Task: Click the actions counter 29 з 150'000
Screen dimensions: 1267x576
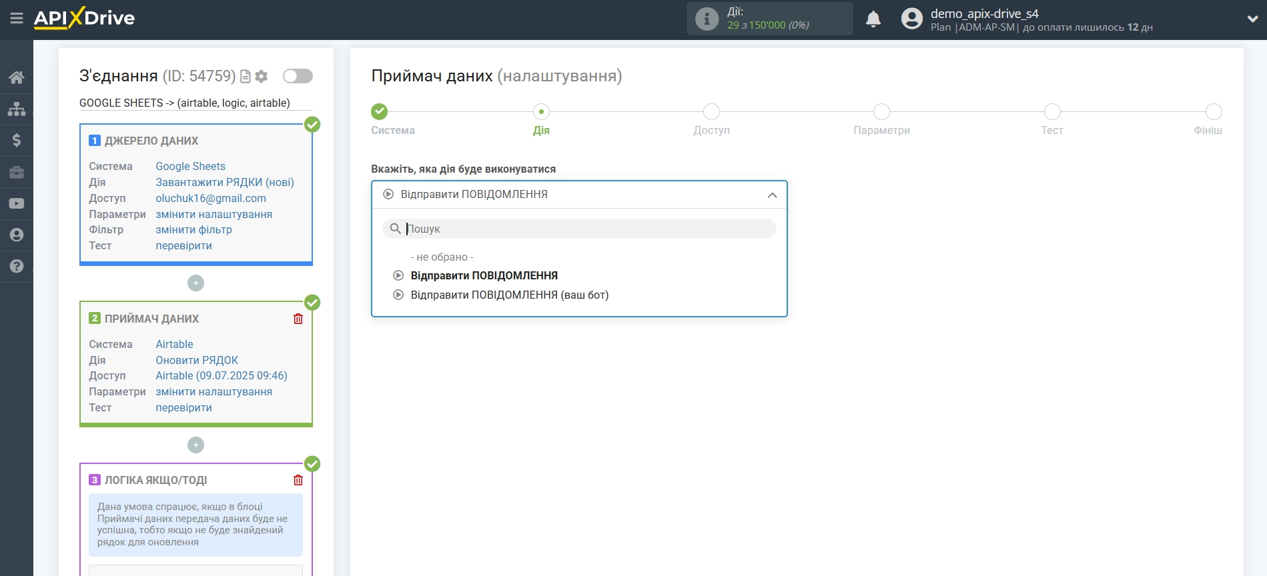Action: point(768,25)
